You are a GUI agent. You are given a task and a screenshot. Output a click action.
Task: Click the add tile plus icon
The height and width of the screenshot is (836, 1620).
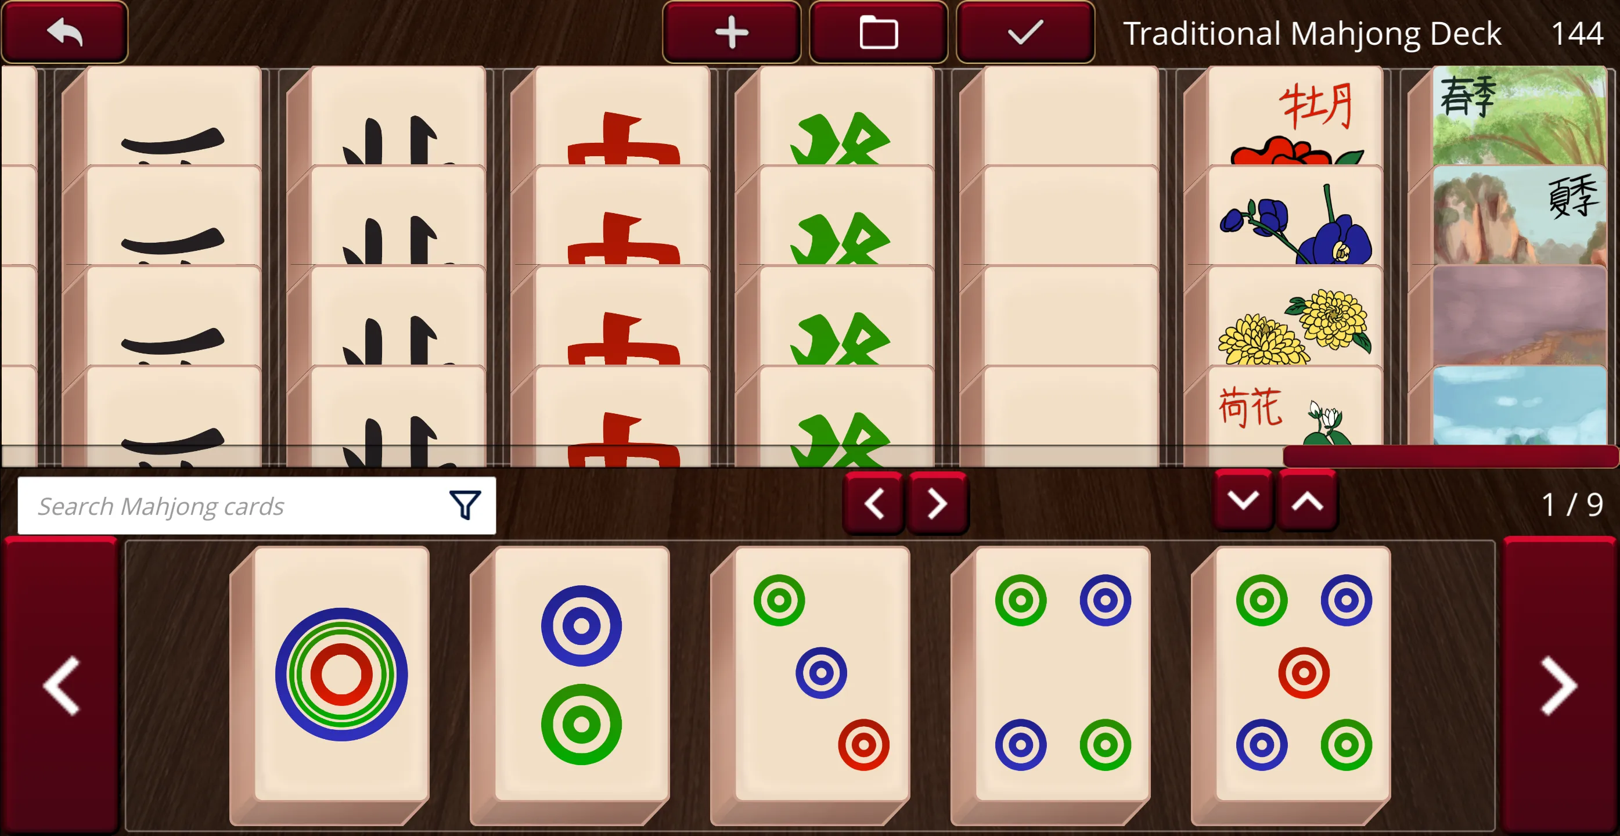(x=735, y=32)
